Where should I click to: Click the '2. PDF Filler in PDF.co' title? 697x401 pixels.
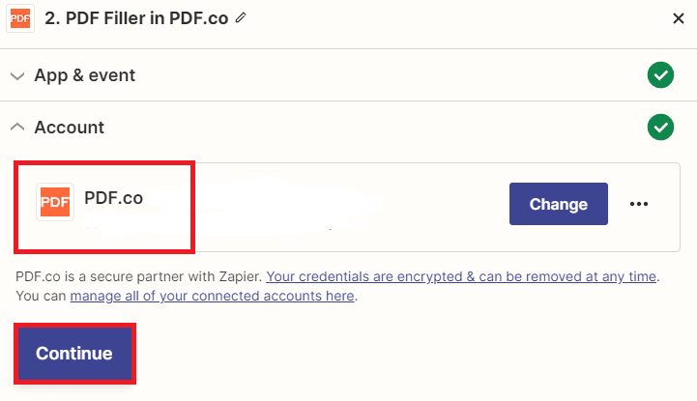coord(138,18)
